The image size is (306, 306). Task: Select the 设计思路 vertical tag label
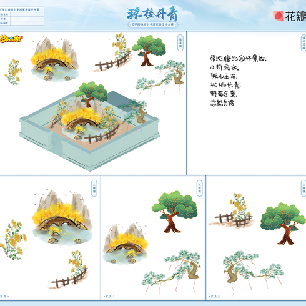304,43
